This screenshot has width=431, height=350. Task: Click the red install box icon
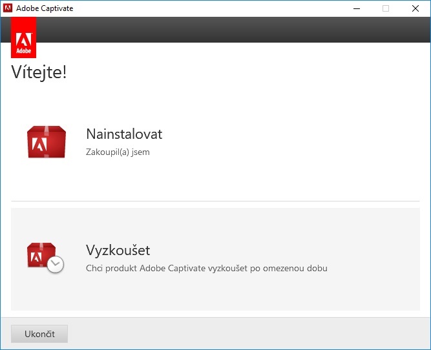click(46, 142)
